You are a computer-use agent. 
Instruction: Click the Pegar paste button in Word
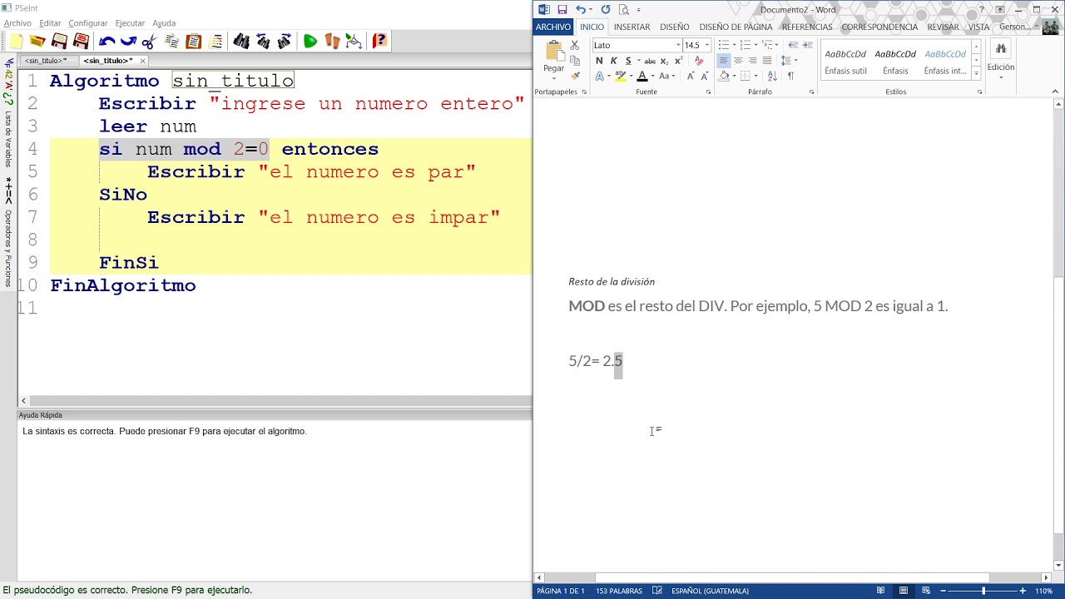554,55
